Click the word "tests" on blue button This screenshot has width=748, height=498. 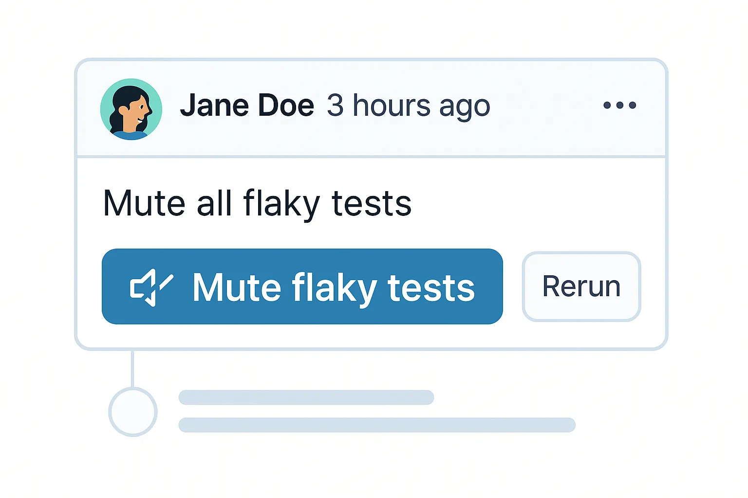click(431, 287)
